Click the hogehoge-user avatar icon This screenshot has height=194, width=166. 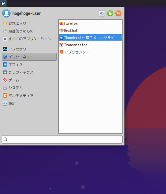tap(6, 13)
